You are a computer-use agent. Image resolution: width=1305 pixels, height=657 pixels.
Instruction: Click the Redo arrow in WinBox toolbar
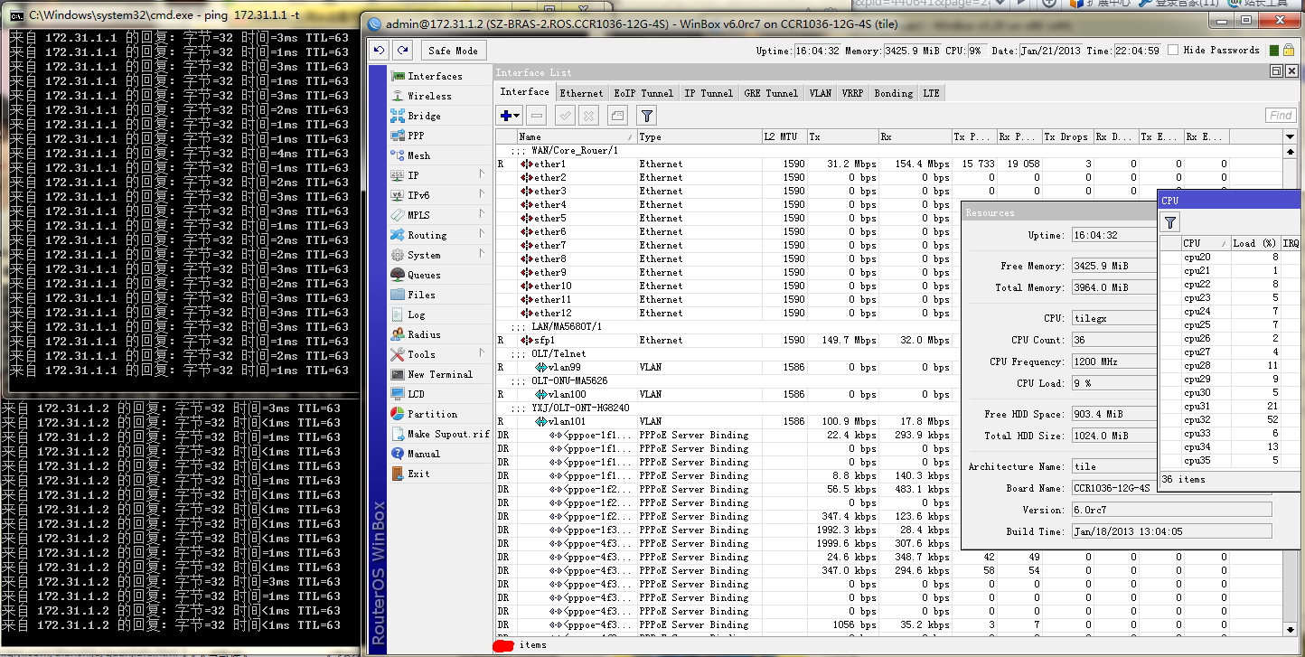coord(402,51)
